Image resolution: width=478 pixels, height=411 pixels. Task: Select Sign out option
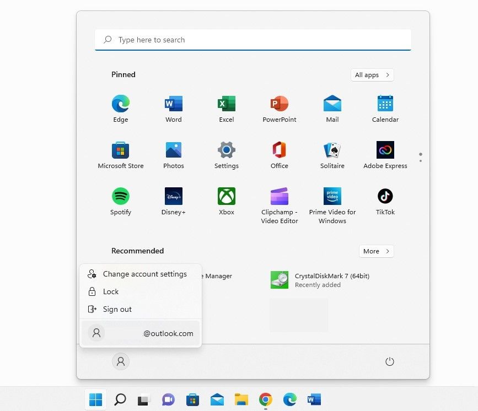click(x=141, y=309)
